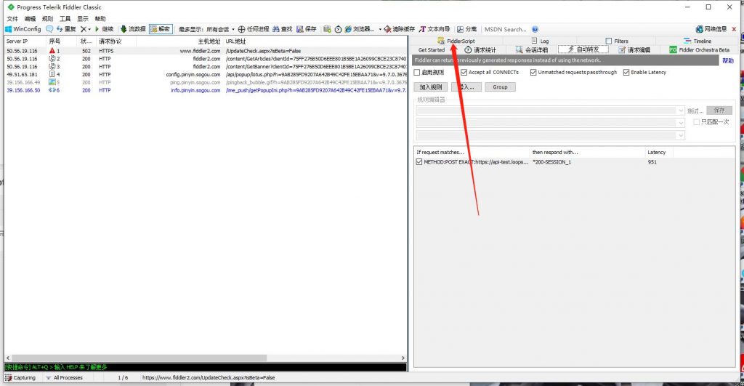Screen dimensions: 744x386
Task: Toggle the 解密 decode button
Action: pos(161,29)
